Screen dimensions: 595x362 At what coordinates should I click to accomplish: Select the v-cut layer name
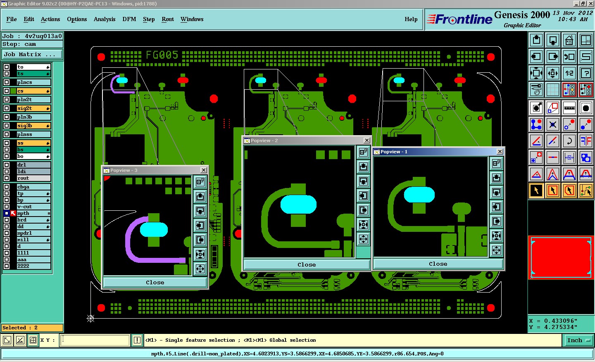tap(33, 207)
